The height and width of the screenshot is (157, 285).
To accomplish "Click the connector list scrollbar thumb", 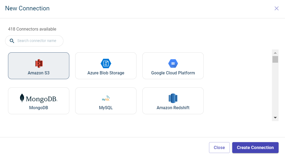I will 275,59.
